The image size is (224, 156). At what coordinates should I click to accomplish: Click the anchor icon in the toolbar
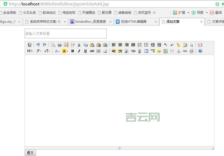point(179,51)
